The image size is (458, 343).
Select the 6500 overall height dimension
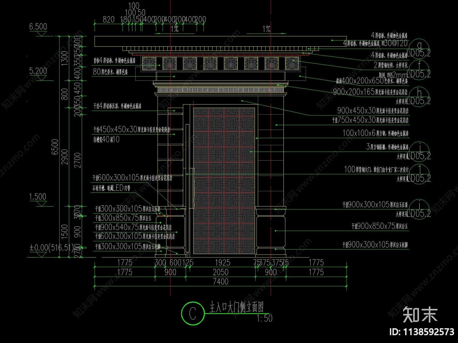[x=55, y=147]
